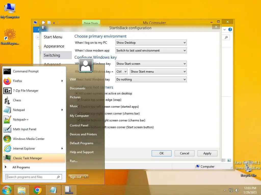Expand Notepad jump list arrow
This screenshot has height=195, width=261.
[62, 110]
